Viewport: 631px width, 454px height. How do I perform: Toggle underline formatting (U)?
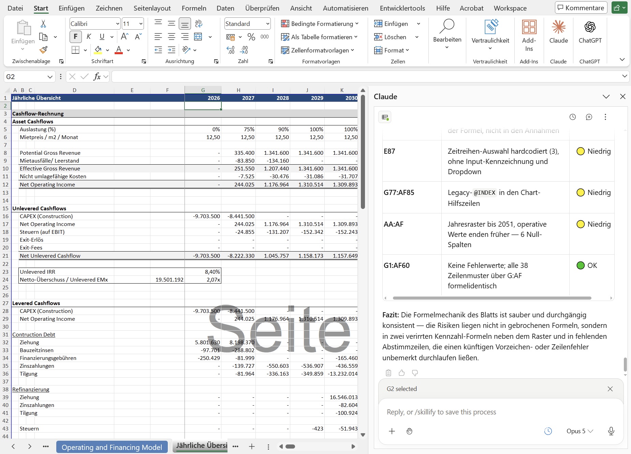coord(102,37)
